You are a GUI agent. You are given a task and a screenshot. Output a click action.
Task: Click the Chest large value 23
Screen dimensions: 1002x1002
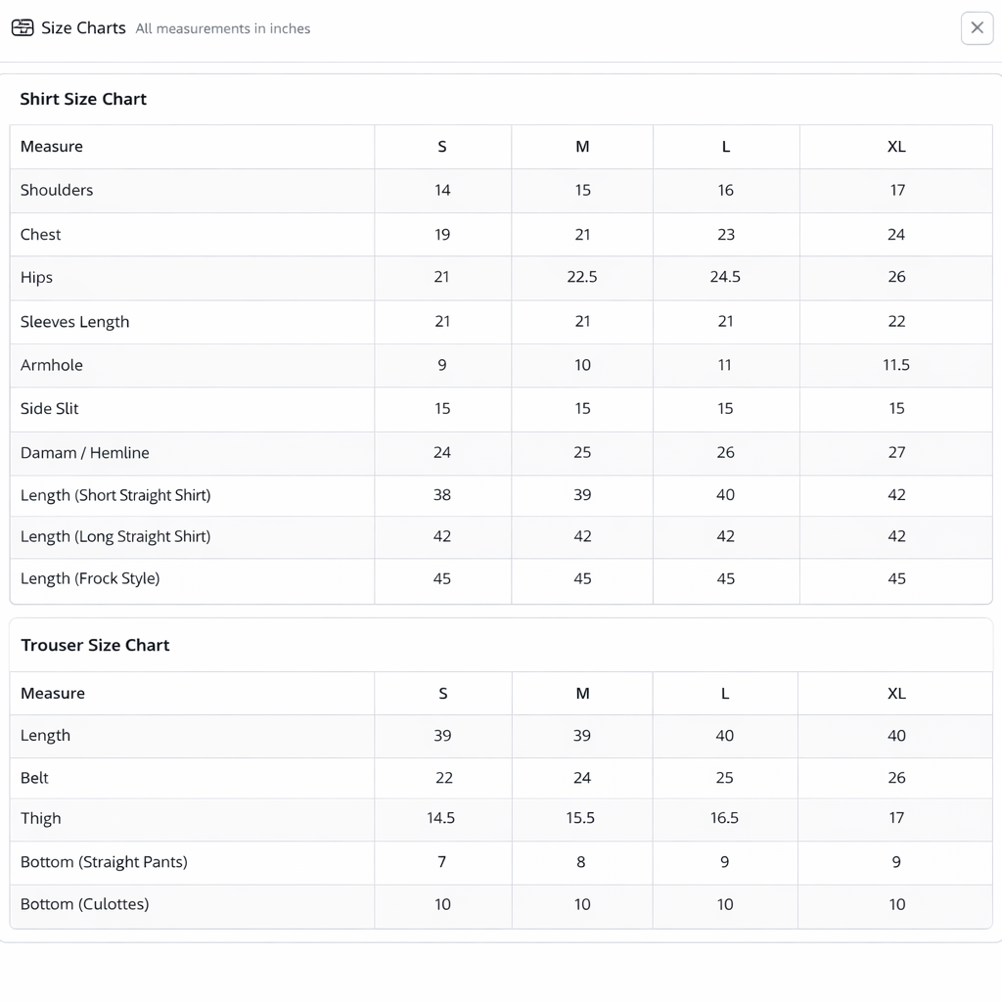click(725, 235)
